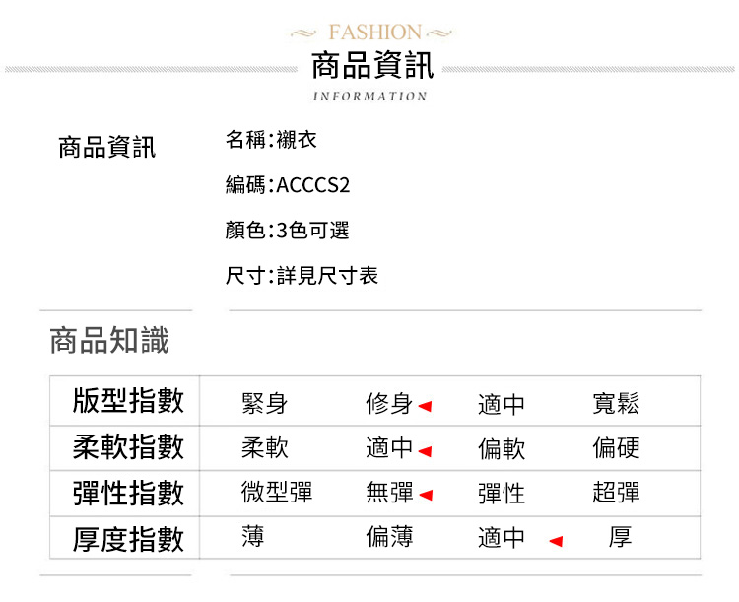Click the red arrow next to 無彈
The image size is (739, 602).
(425, 495)
